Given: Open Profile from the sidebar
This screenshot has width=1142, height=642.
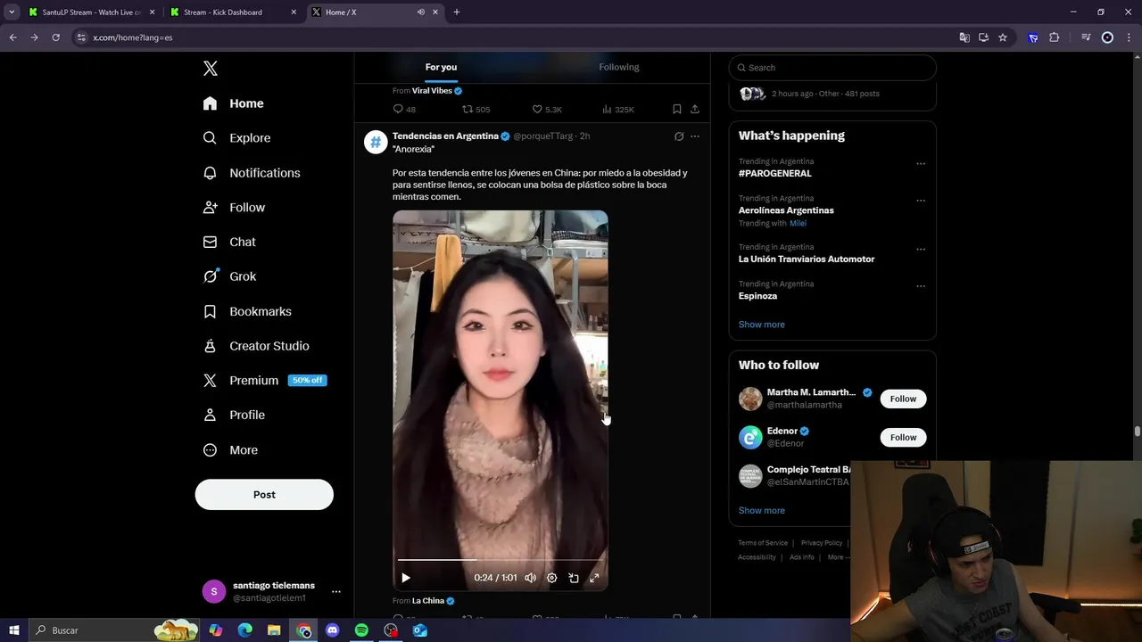Looking at the screenshot, I should pos(234,415).
